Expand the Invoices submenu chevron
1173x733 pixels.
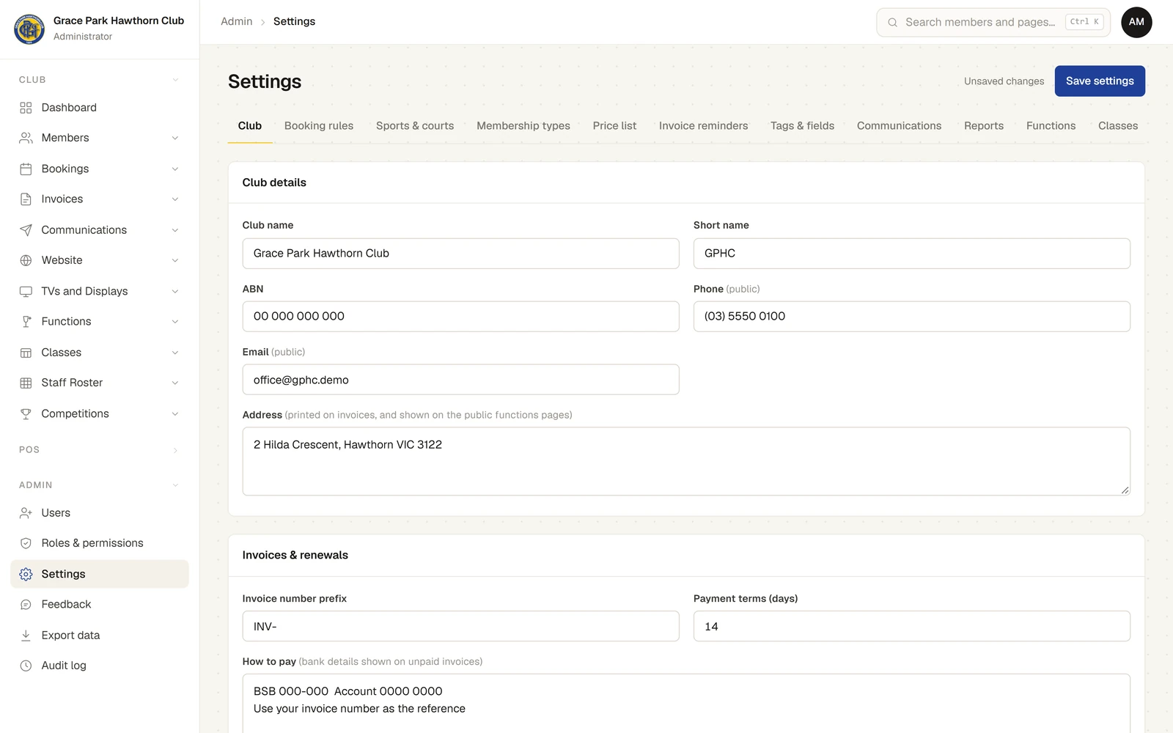175,199
